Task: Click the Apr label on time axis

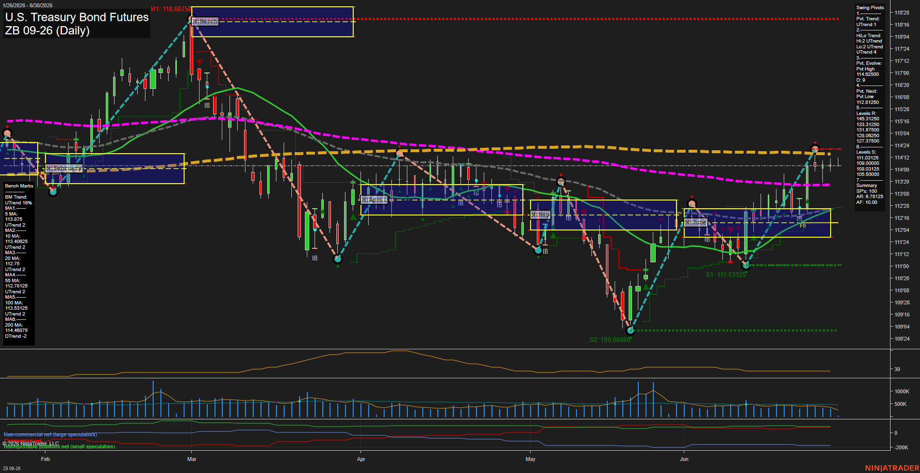Action: pos(361,459)
